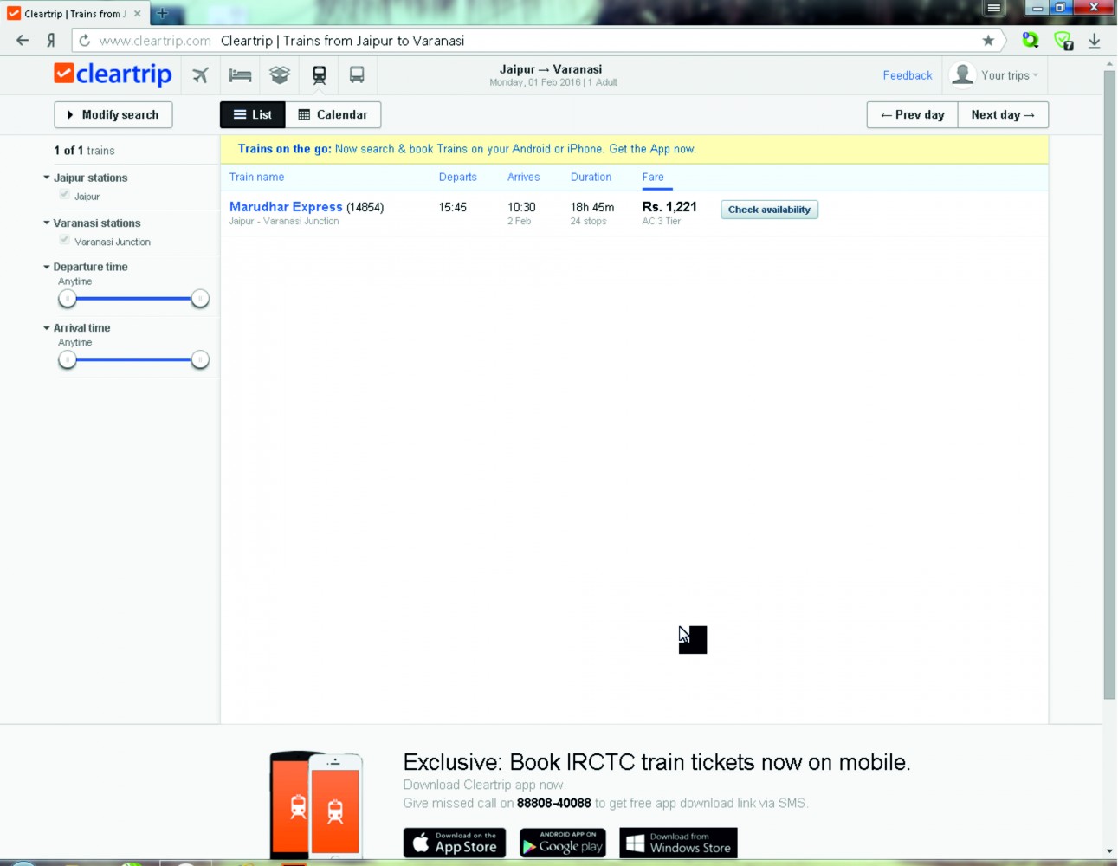
Task: Select the Trains icon in navbar
Action: click(x=320, y=75)
